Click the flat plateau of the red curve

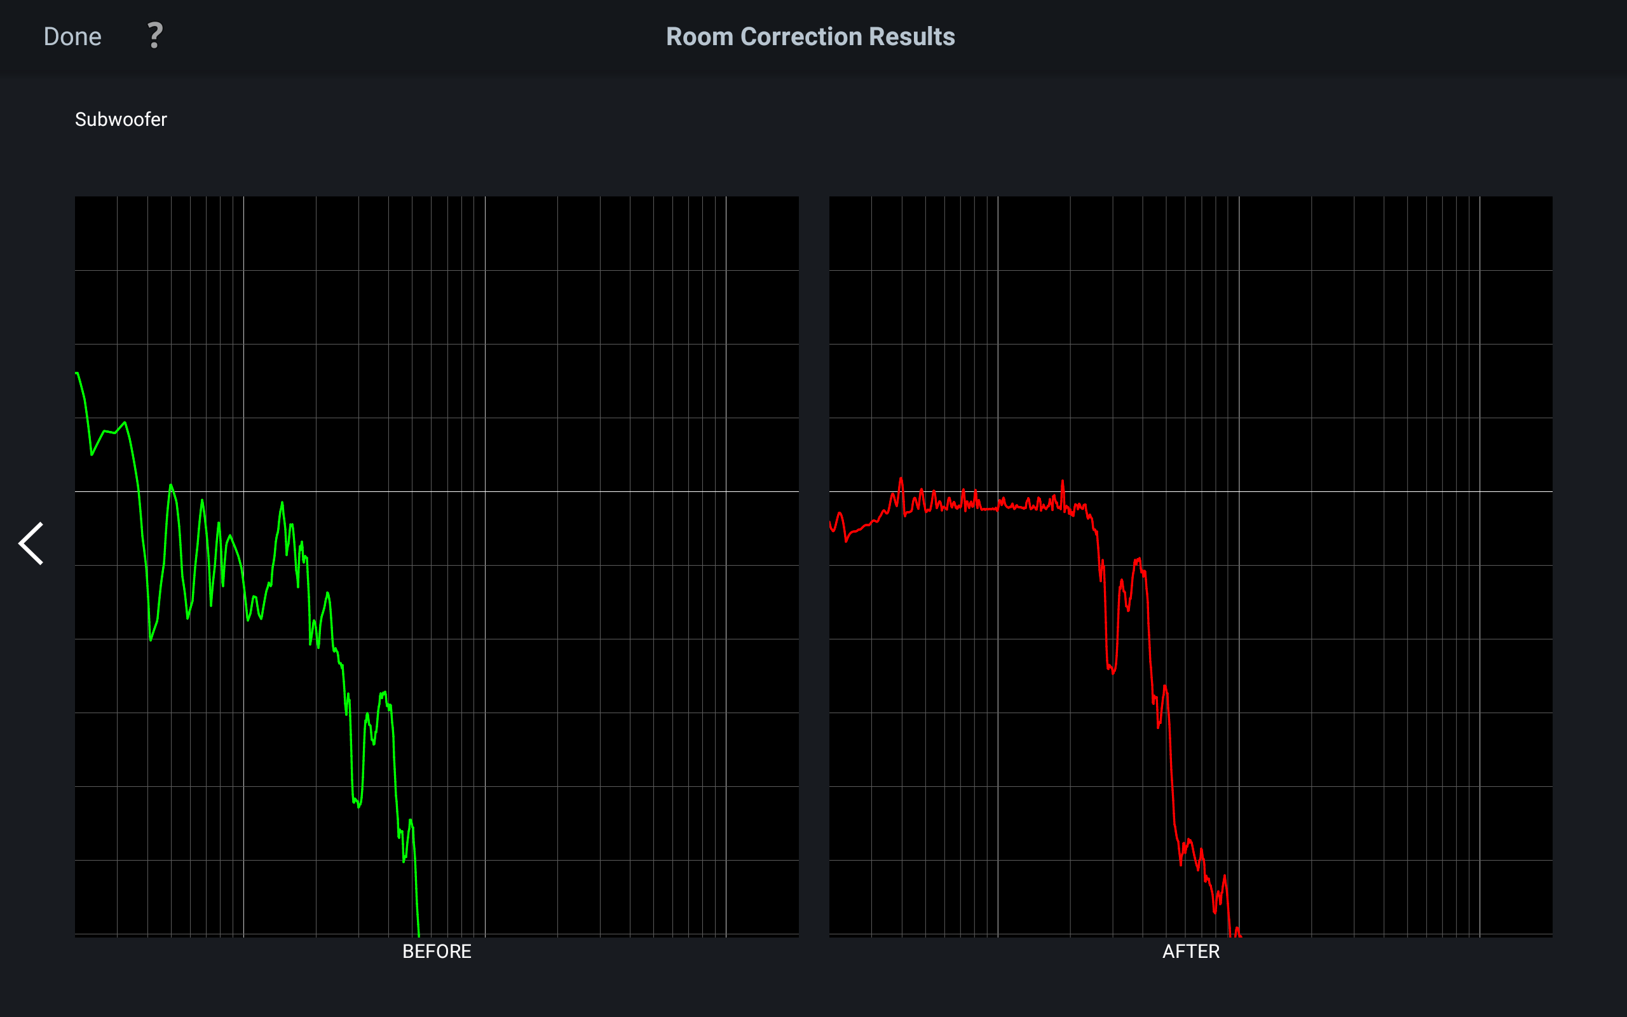tap(988, 508)
